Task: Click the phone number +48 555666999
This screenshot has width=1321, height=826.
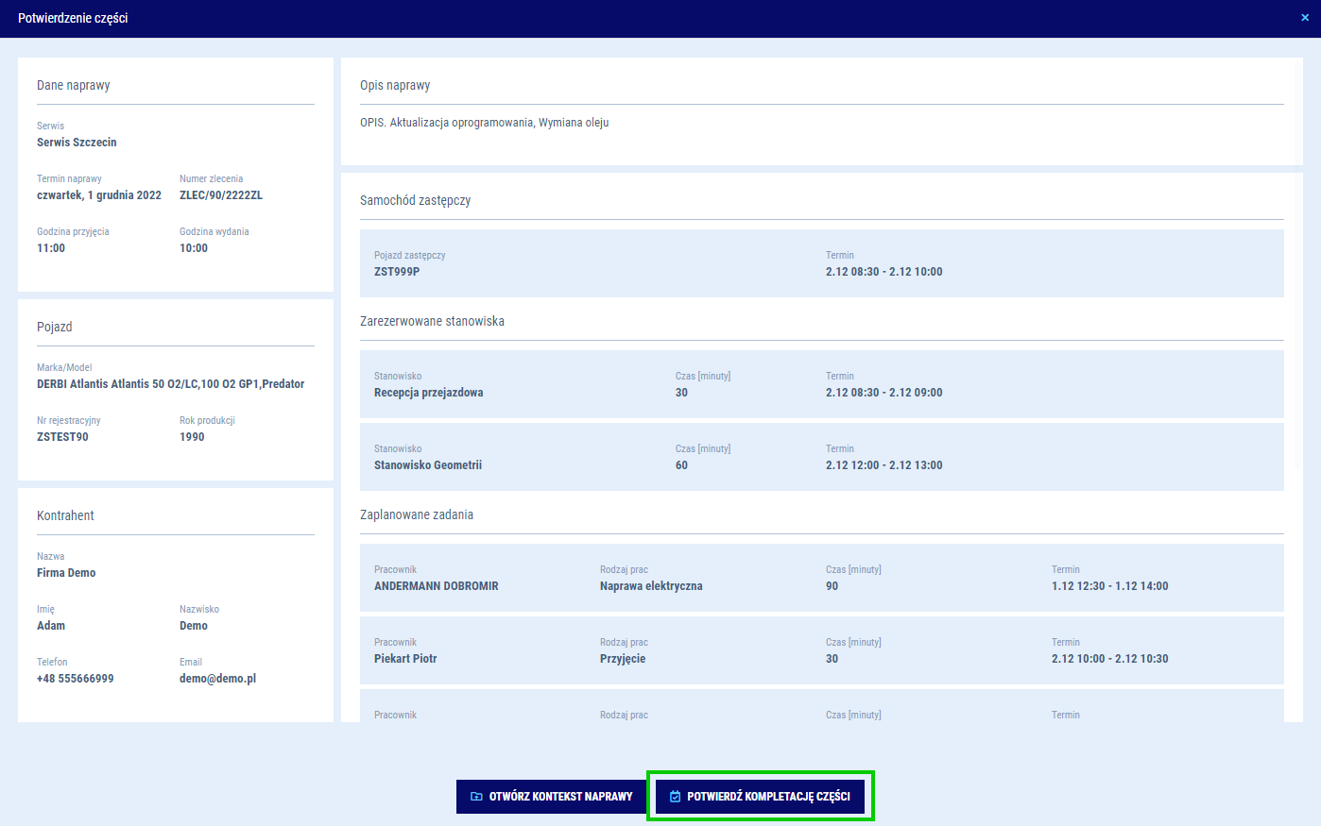Action: (x=76, y=679)
